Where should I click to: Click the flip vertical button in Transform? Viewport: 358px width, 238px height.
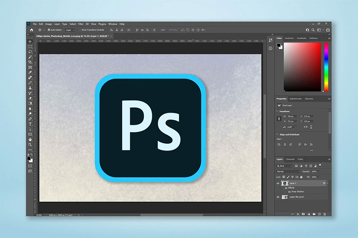coord(311,127)
